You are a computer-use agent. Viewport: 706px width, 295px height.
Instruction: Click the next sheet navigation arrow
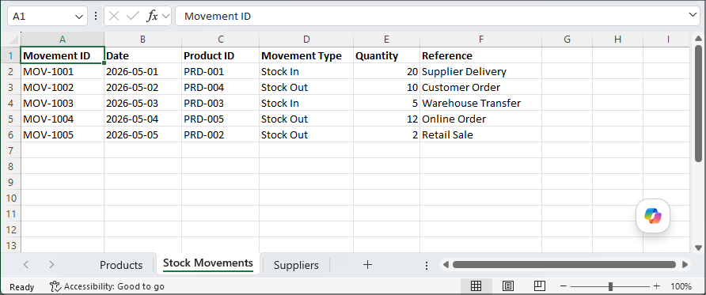[x=51, y=265]
